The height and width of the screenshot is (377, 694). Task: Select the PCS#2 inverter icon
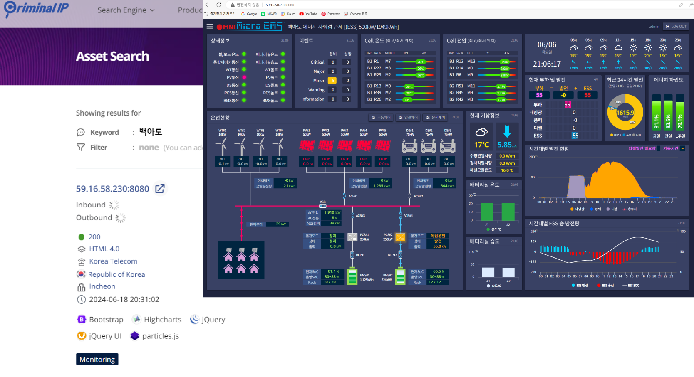pos(400,237)
